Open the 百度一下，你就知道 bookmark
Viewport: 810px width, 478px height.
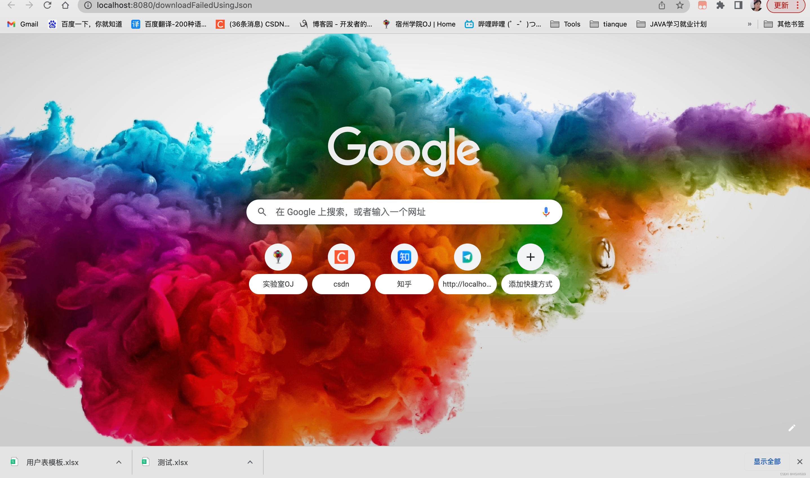click(x=85, y=24)
